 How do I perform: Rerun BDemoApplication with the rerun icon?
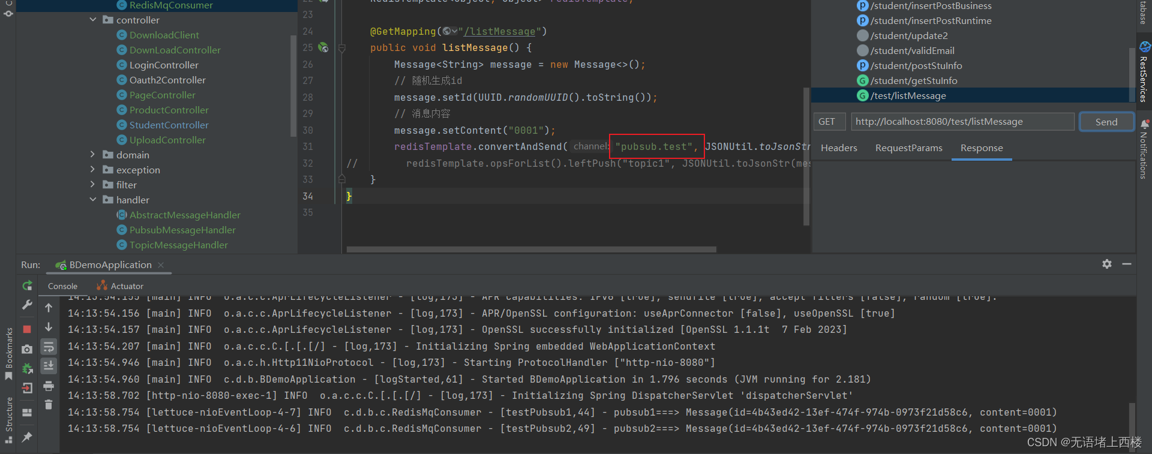pos(27,286)
